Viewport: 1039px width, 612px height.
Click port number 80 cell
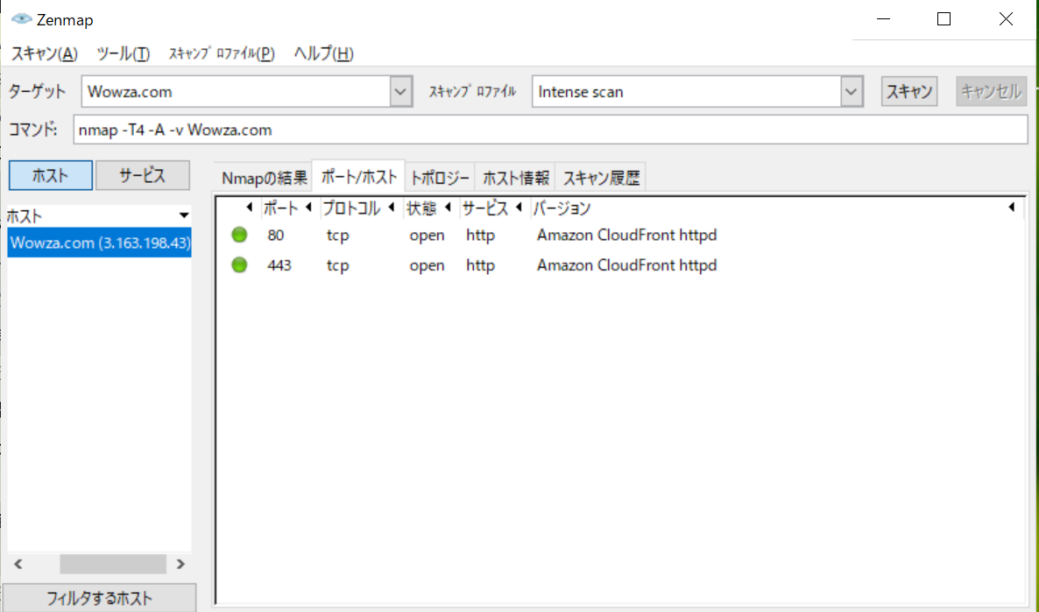click(x=276, y=236)
